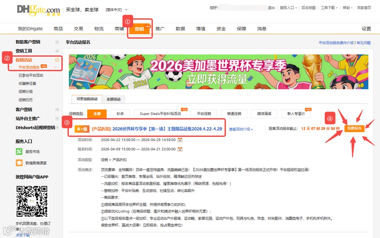380x238 pixels.
Task: Open the 资金 menu
Action: tap(221, 29)
